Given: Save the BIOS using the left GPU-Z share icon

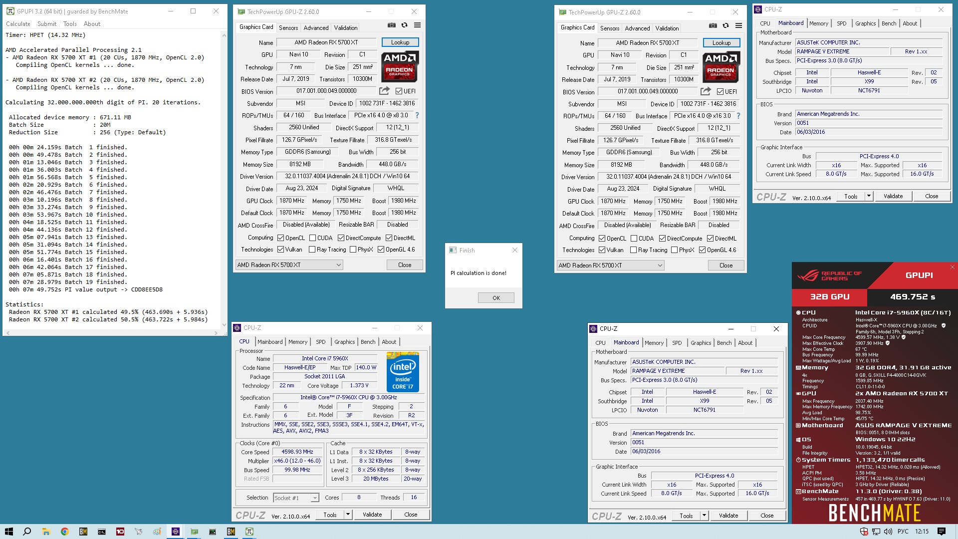Looking at the screenshot, I should point(384,91).
